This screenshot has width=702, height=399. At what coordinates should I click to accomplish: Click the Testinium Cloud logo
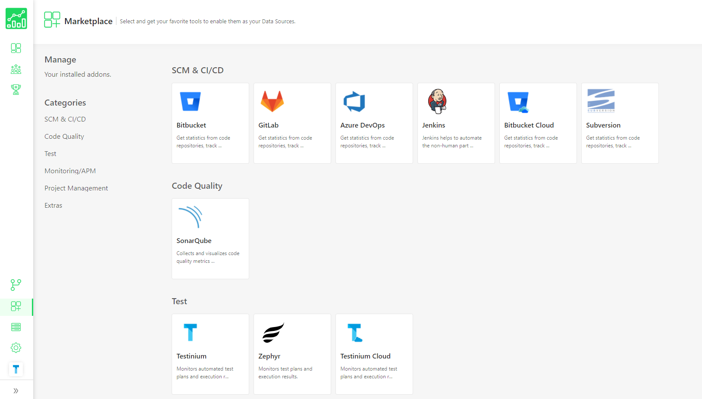coord(355,333)
